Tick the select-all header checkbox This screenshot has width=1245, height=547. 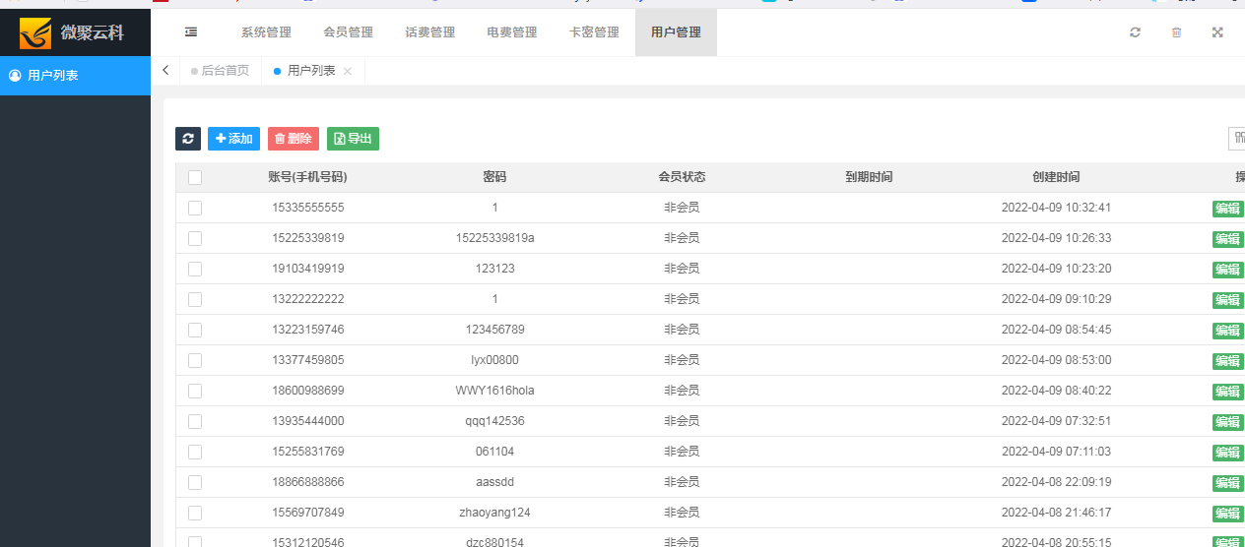pos(195,177)
